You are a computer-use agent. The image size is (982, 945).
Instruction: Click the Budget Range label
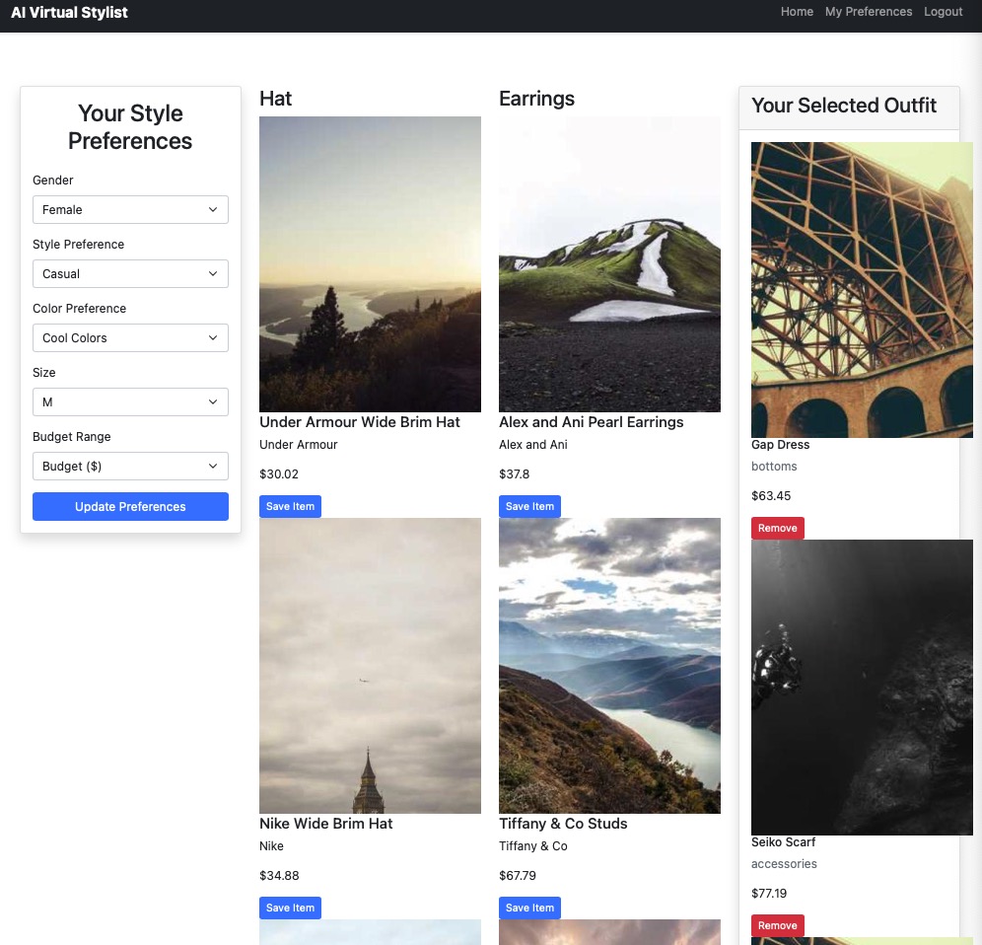pyautogui.click(x=71, y=437)
